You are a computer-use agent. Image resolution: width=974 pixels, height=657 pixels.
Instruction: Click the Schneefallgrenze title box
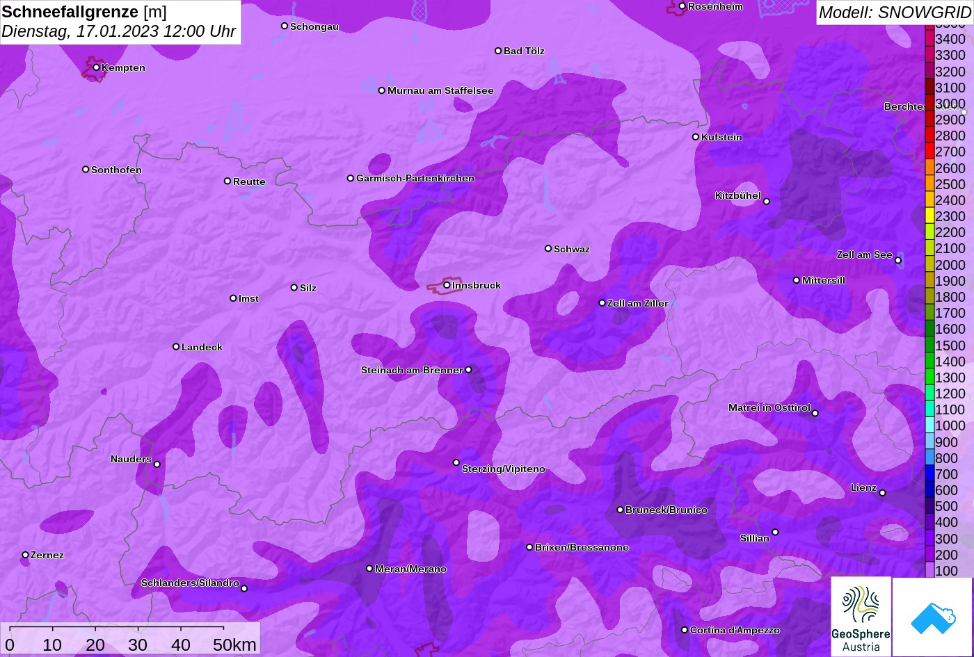point(120,22)
